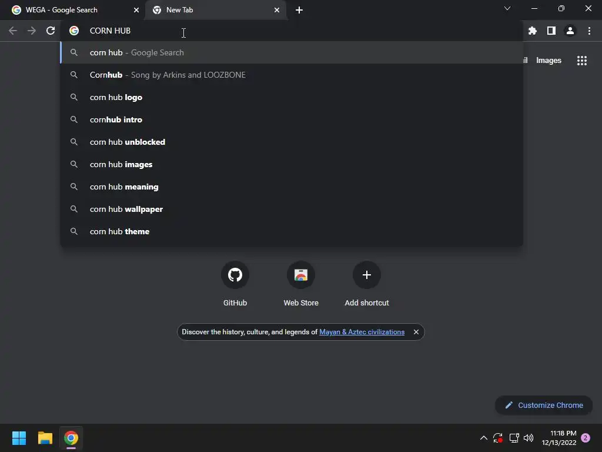Open the volume speaker icon
Screen dimensions: 602x452
(x=529, y=438)
